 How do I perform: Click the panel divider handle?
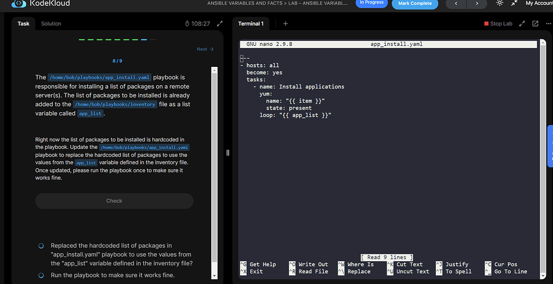point(228,153)
